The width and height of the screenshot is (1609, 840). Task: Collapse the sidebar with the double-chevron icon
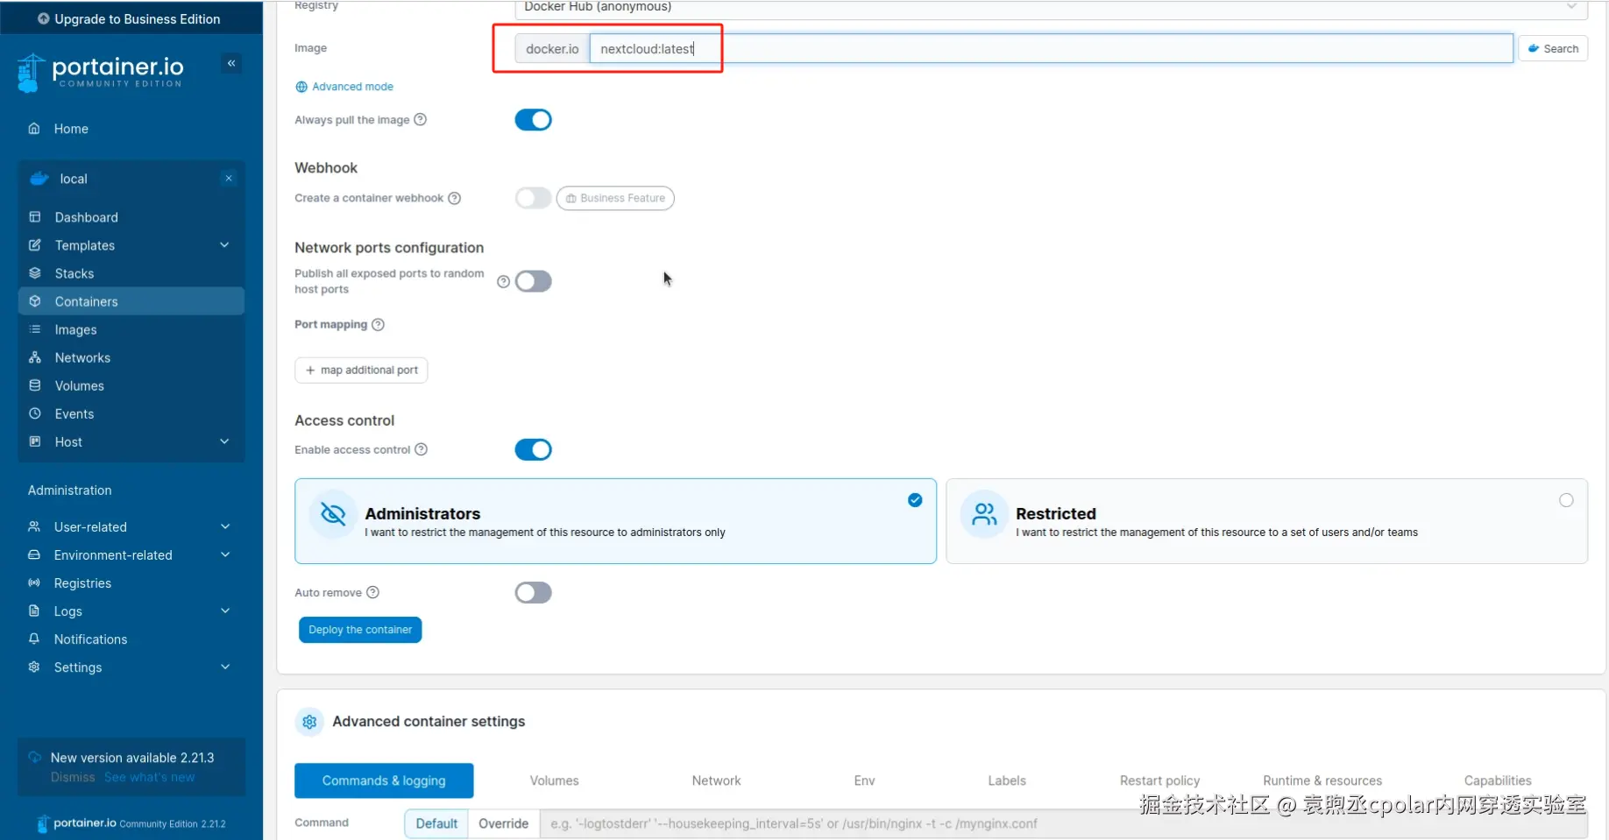point(231,63)
